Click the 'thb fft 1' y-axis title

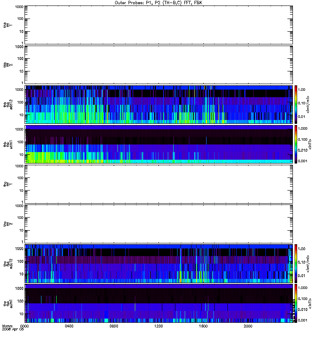(8, 25)
